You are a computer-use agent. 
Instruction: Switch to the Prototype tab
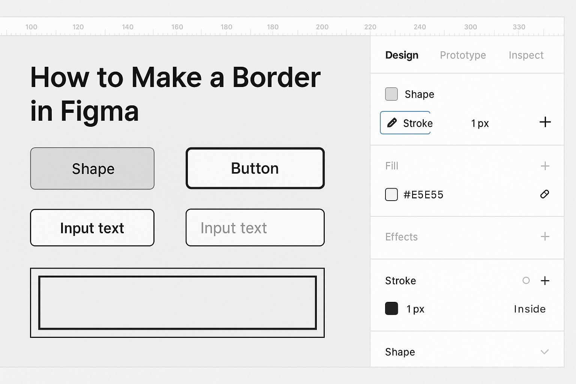463,55
